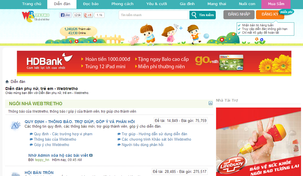The width and height of the screenshot is (303, 176).
Task: Click the Google +1 button
Action: point(88,15)
